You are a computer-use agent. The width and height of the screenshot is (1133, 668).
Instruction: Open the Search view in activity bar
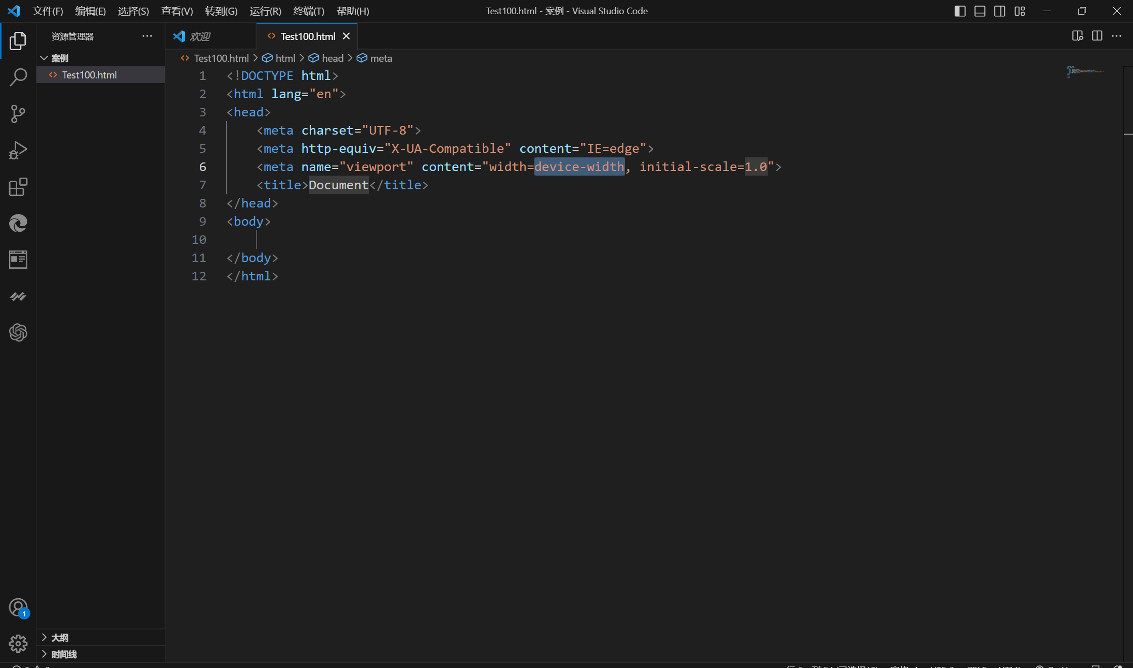[x=18, y=77]
